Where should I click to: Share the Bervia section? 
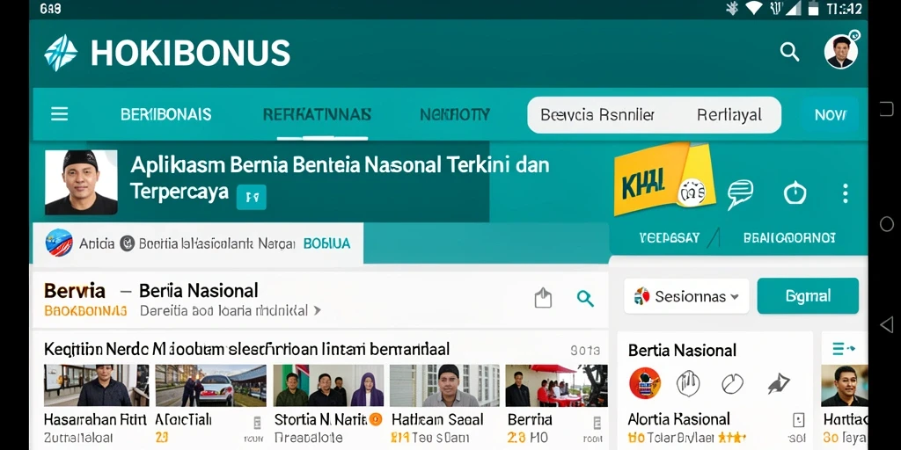tap(543, 298)
